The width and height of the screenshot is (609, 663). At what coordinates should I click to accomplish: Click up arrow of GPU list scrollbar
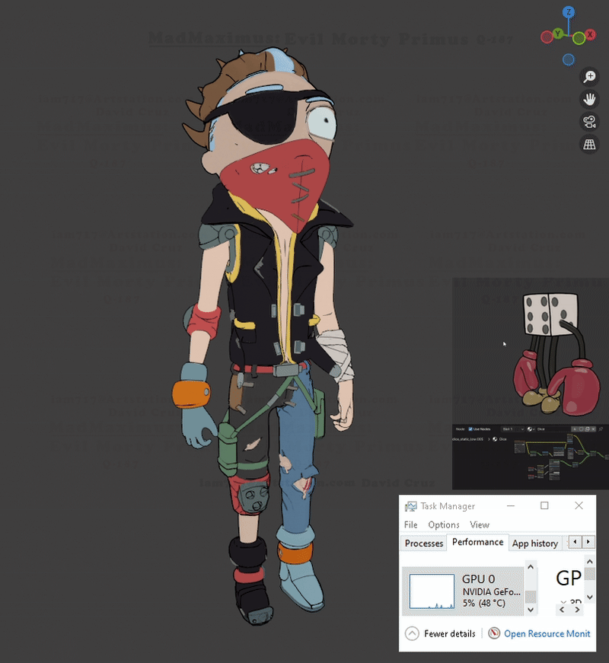tap(531, 567)
